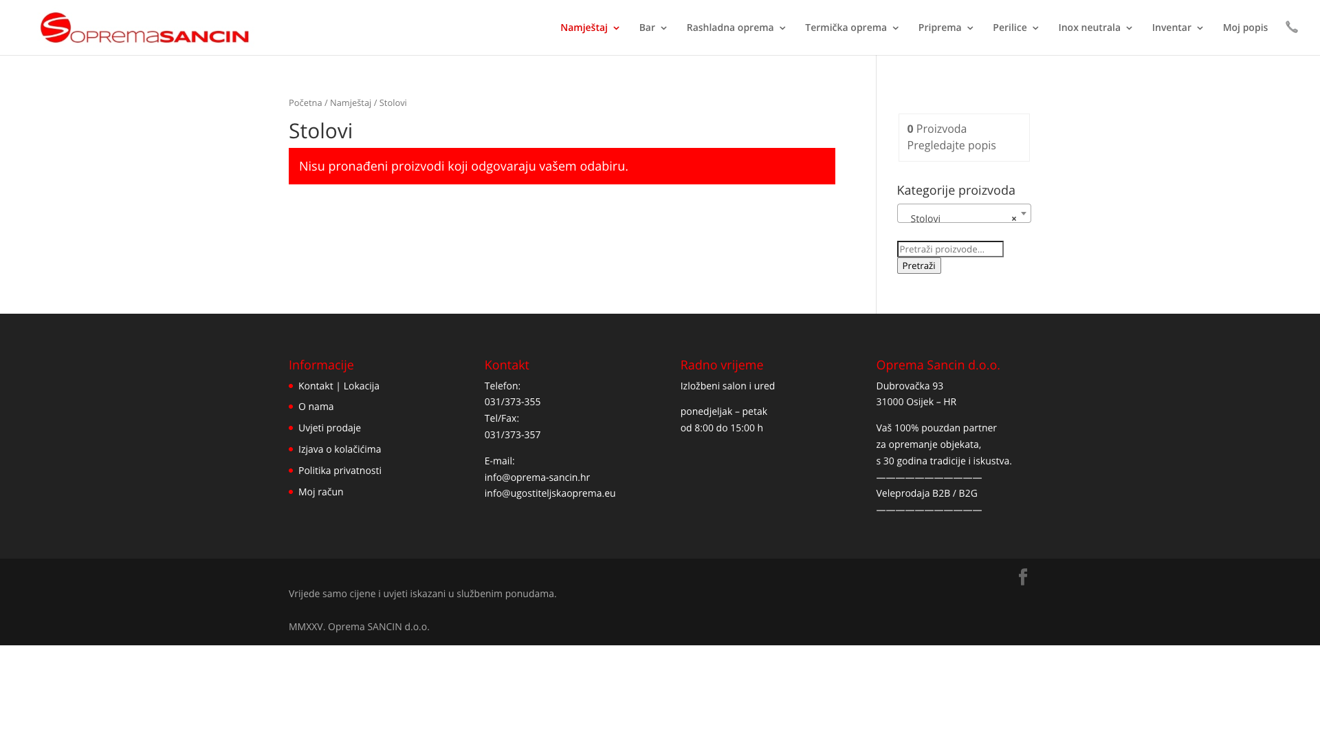Go to Moj popis
The height and width of the screenshot is (743, 1320).
click(1244, 28)
